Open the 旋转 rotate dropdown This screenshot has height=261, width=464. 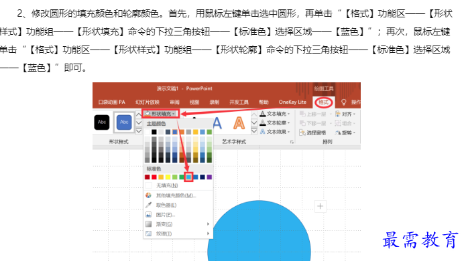345,133
